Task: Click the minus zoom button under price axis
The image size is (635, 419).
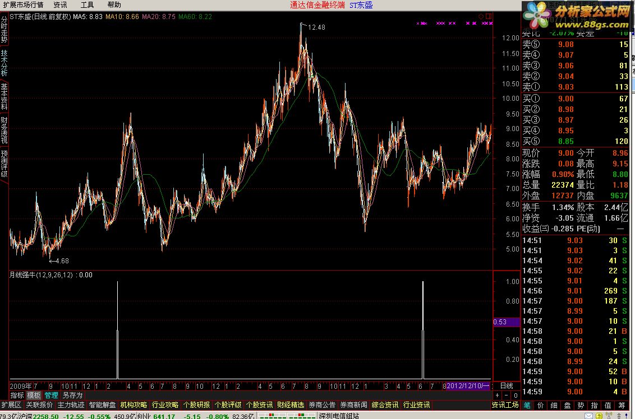Action: 506,395
